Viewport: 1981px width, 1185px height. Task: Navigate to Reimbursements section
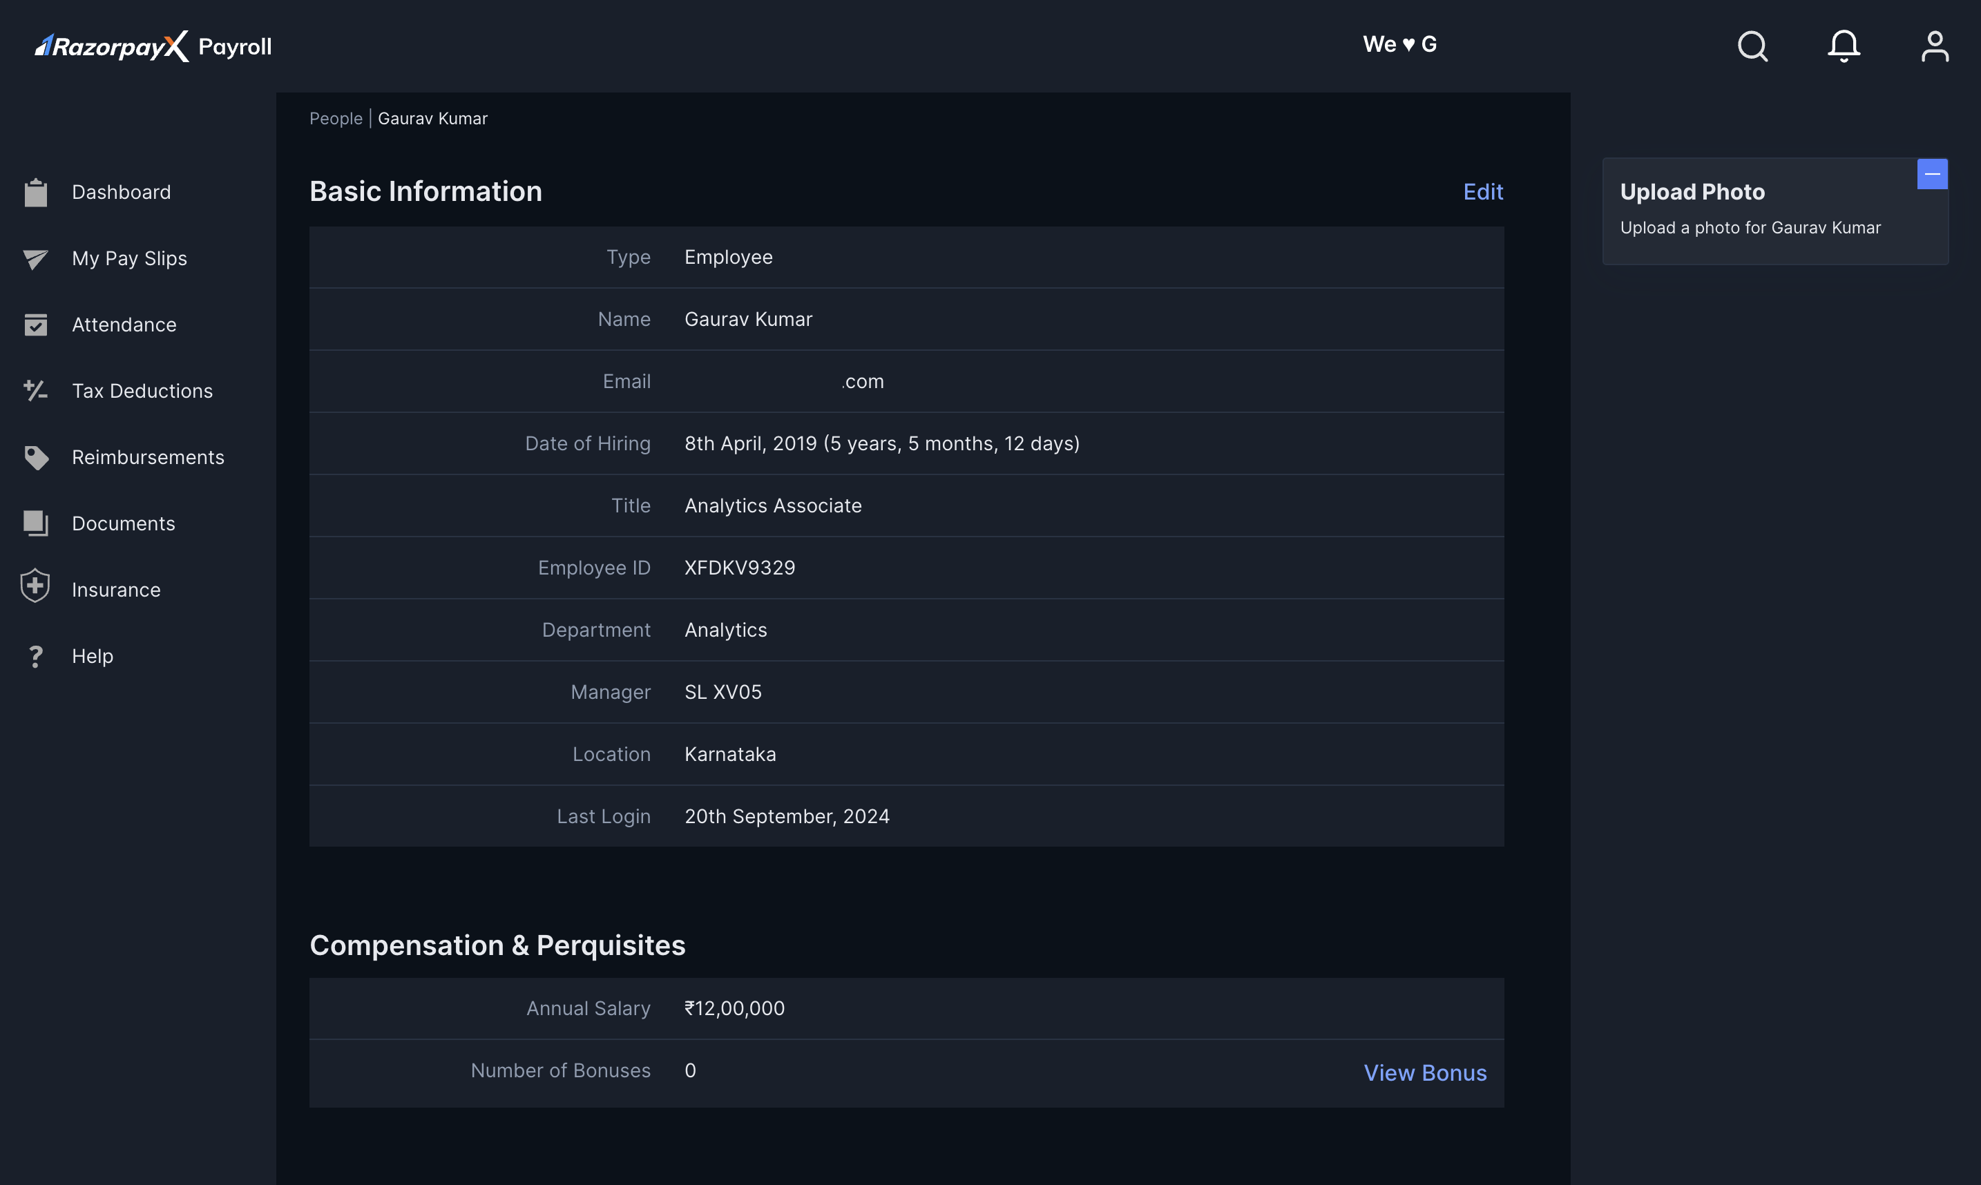146,459
